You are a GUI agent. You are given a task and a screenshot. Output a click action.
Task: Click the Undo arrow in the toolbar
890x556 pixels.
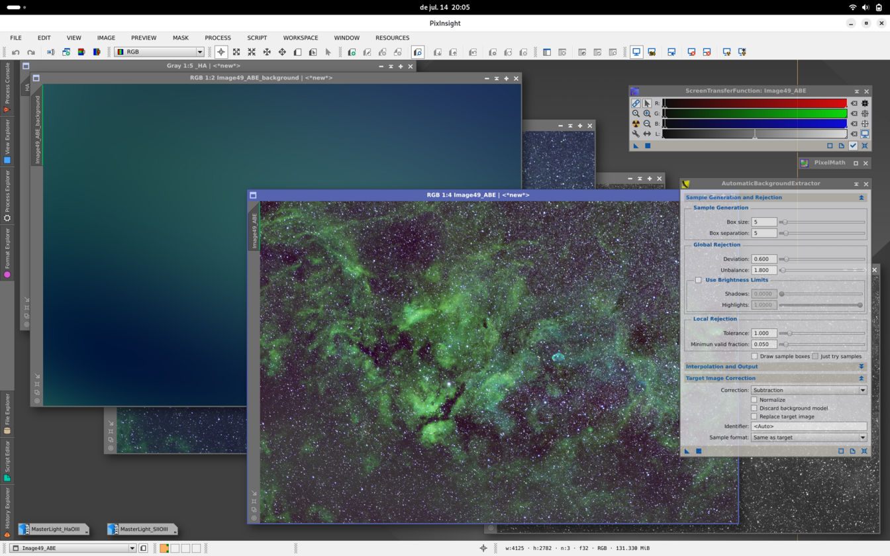[16, 52]
